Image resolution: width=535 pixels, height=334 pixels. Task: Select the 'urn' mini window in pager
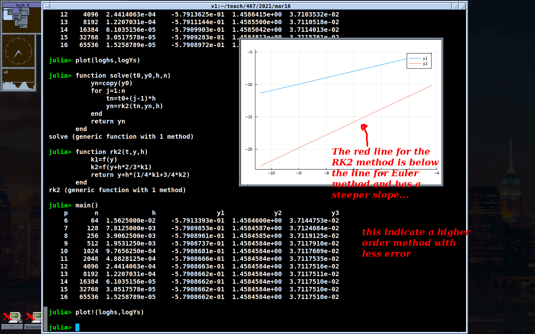pyautogui.click(x=24, y=20)
